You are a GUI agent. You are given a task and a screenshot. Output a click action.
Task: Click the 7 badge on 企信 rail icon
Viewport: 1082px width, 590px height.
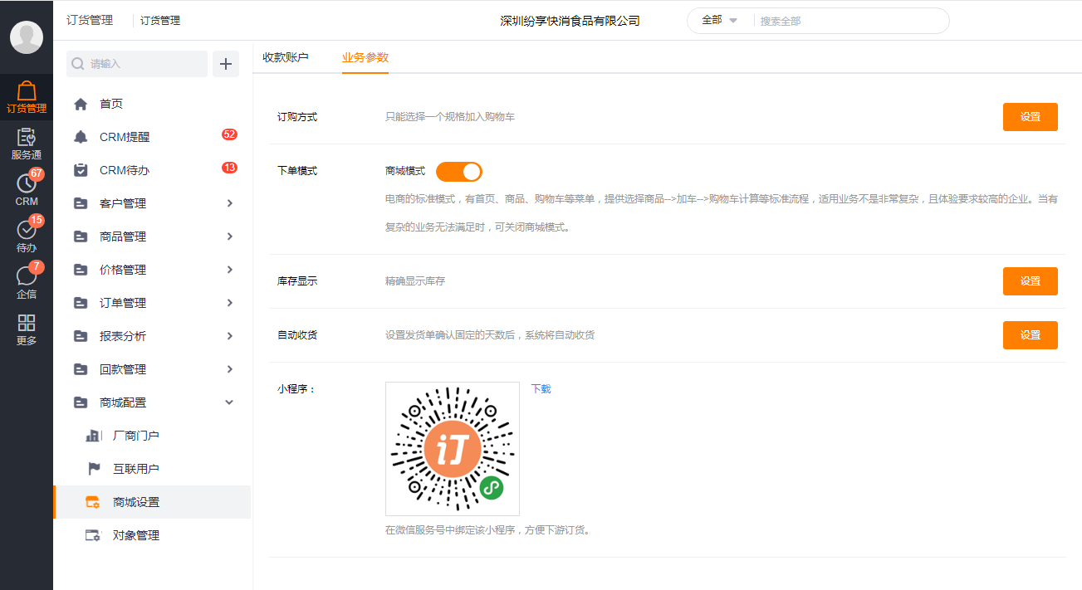(37, 266)
